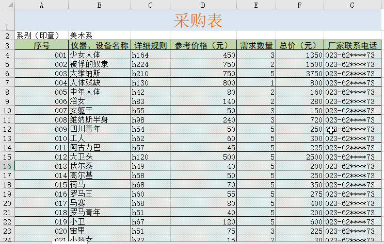Select row 3 header
The height and width of the screenshot is (244, 384).
7,45
